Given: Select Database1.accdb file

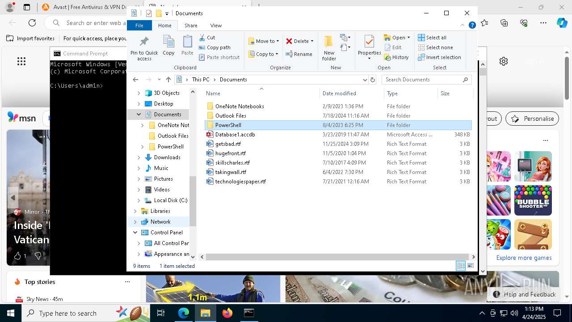Looking at the screenshot, I should tap(338, 135).
